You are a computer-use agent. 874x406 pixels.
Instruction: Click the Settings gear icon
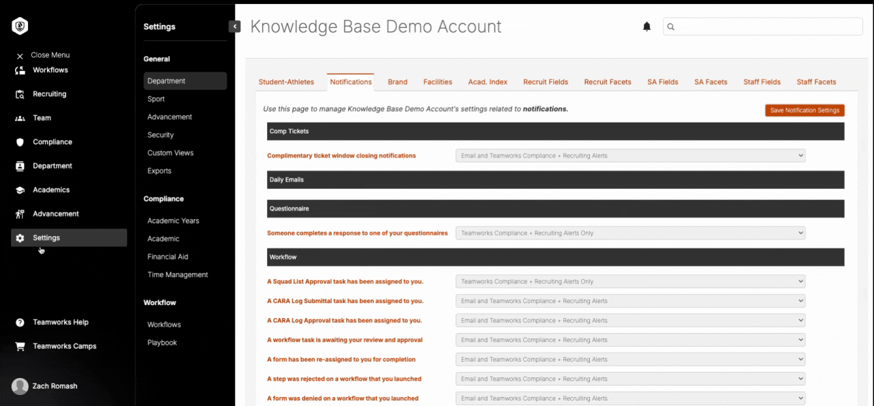tap(20, 238)
